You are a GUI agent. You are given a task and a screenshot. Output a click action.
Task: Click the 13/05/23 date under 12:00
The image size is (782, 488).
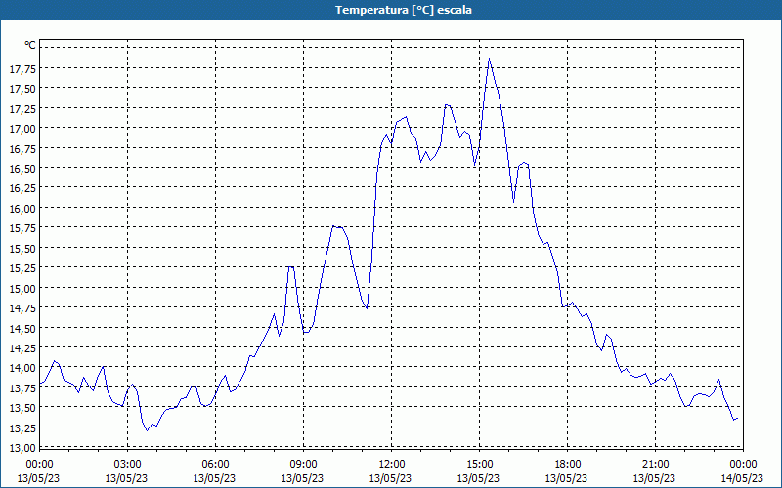pos(390,478)
